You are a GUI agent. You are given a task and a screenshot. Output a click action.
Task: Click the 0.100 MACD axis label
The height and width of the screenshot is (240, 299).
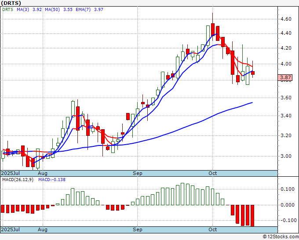[x=288, y=189]
